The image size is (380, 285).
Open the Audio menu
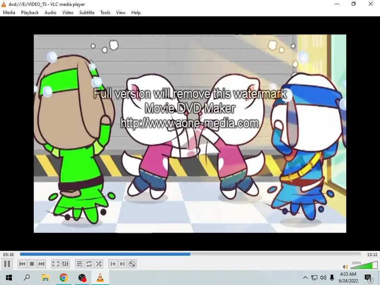point(50,13)
